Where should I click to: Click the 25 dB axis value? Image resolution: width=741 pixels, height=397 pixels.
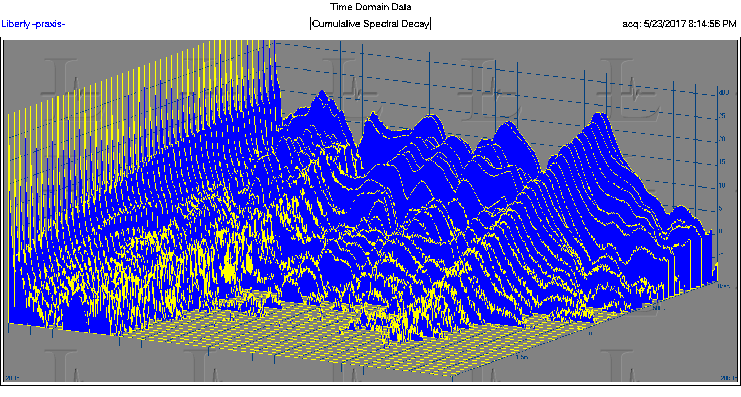[x=721, y=116]
